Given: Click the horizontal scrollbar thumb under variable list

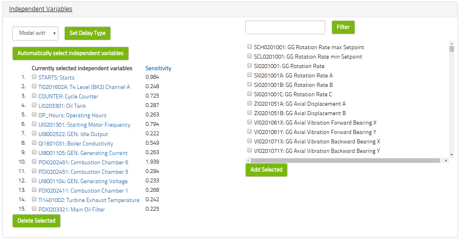Looking at the screenshot, I should click(345, 160).
